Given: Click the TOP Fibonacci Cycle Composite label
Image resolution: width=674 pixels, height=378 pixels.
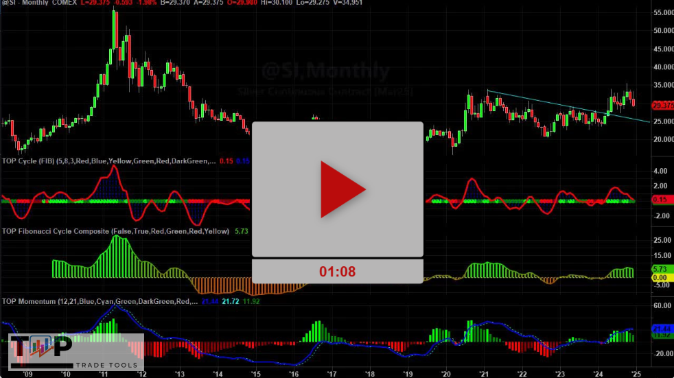Looking at the screenshot, I should (x=115, y=231).
